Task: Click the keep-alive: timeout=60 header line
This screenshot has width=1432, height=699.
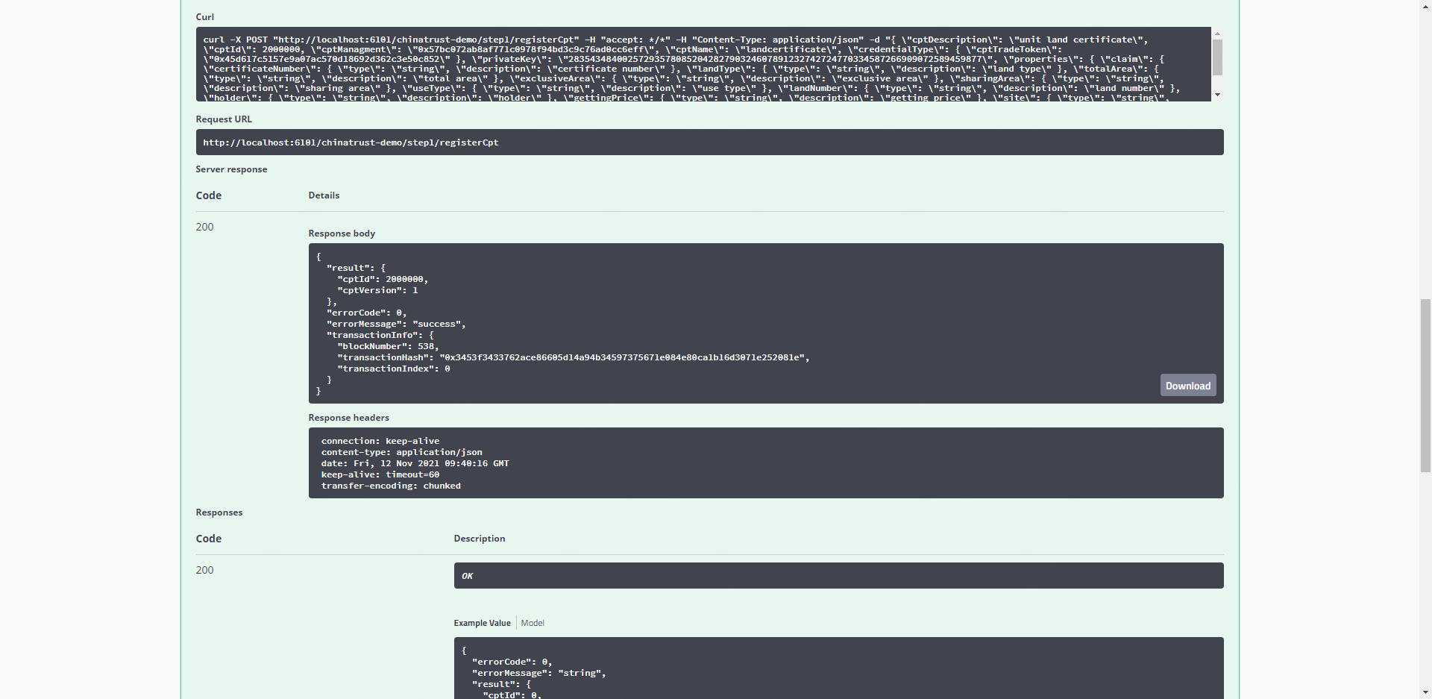Action: 380,474
